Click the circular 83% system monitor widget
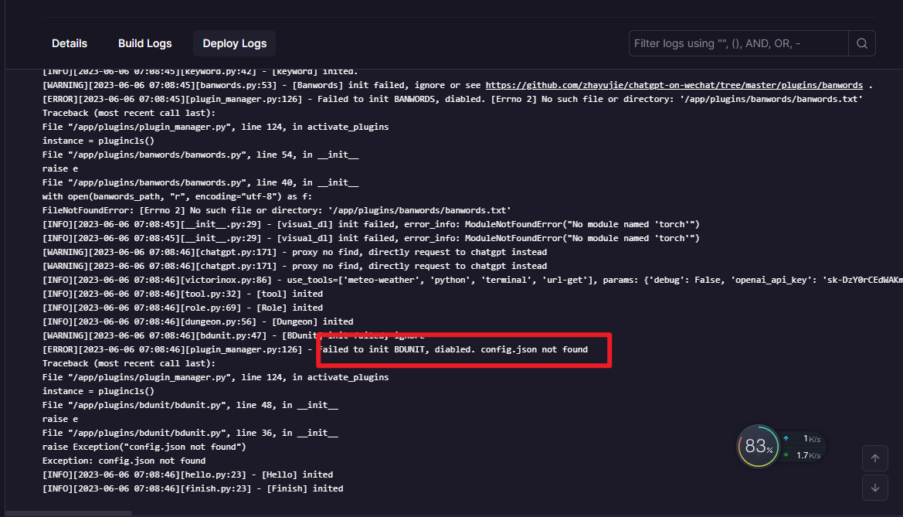The height and width of the screenshot is (517, 903). [x=757, y=447]
